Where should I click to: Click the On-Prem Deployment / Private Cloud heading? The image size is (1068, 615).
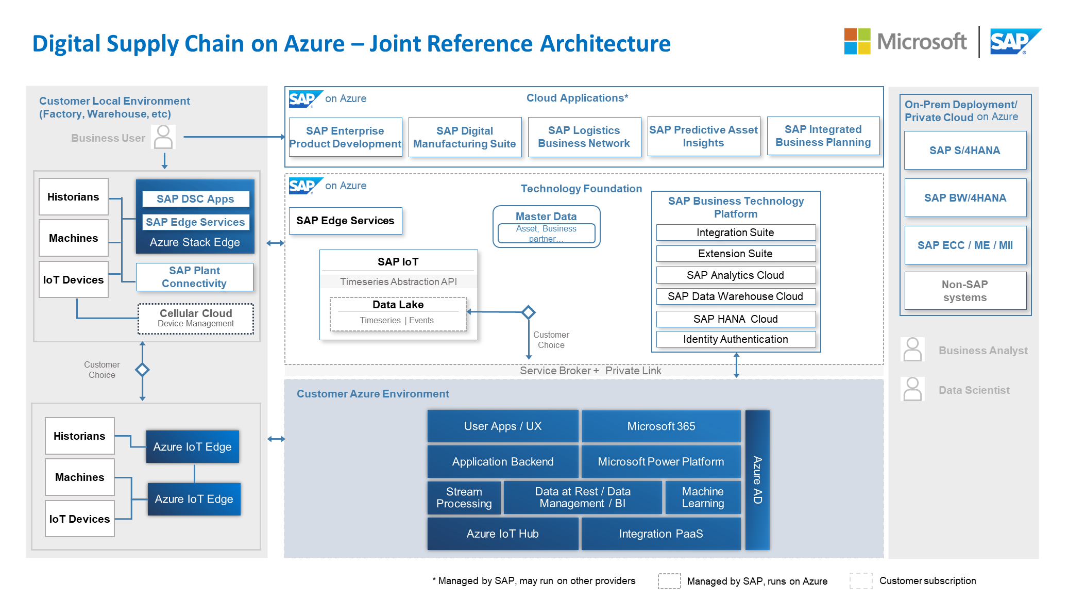(961, 111)
